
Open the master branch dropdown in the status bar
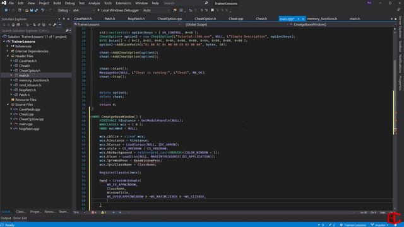tap(380, 225)
